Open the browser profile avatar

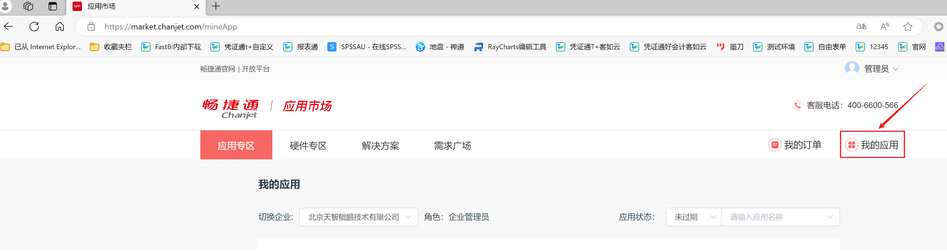pyautogui.click(x=5, y=6)
